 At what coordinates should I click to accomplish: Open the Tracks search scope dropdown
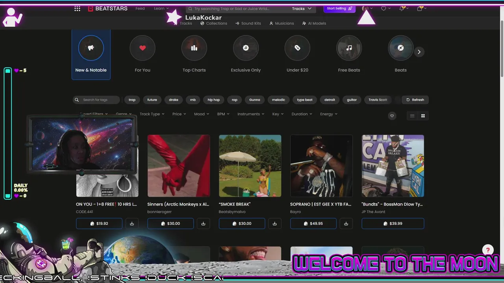tap(302, 9)
